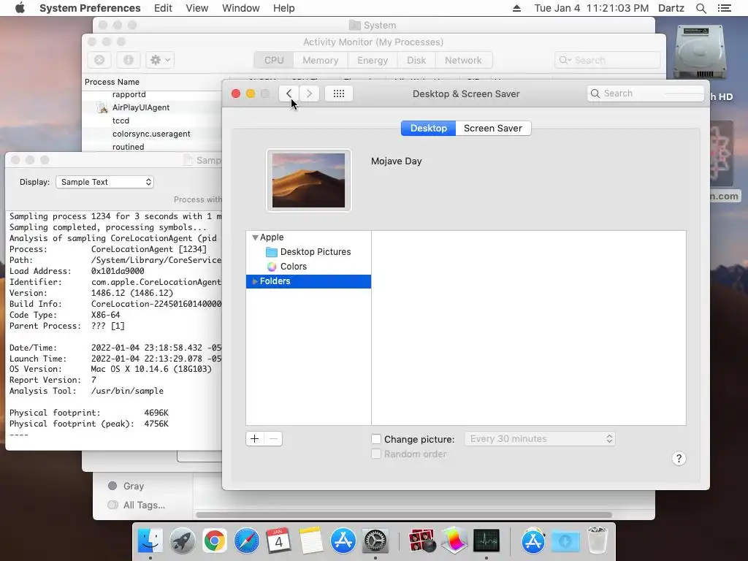Open Finder from the Dock
The image size is (748, 561).
click(x=150, y=541)
